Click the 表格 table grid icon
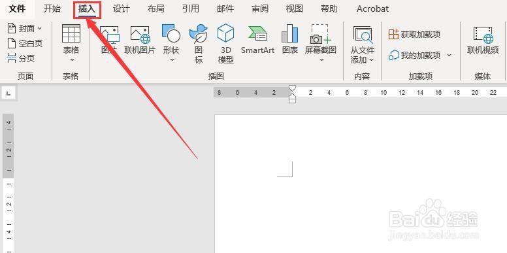The width and height of the screenshot is (507, 253). pyautogui.click(x=71, y=33)
